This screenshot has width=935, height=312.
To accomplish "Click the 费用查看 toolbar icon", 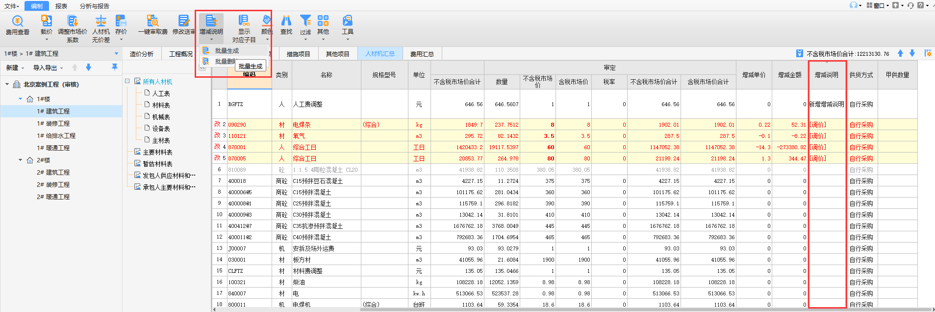I will [18, 21].
